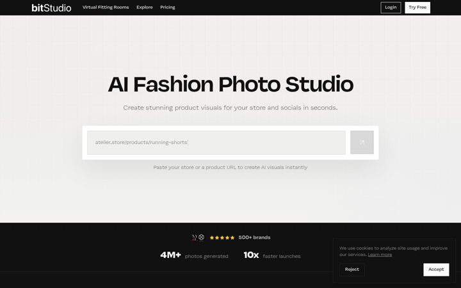Click the Login button
This screenshot has height=288, width=461.
click(391, 8)
